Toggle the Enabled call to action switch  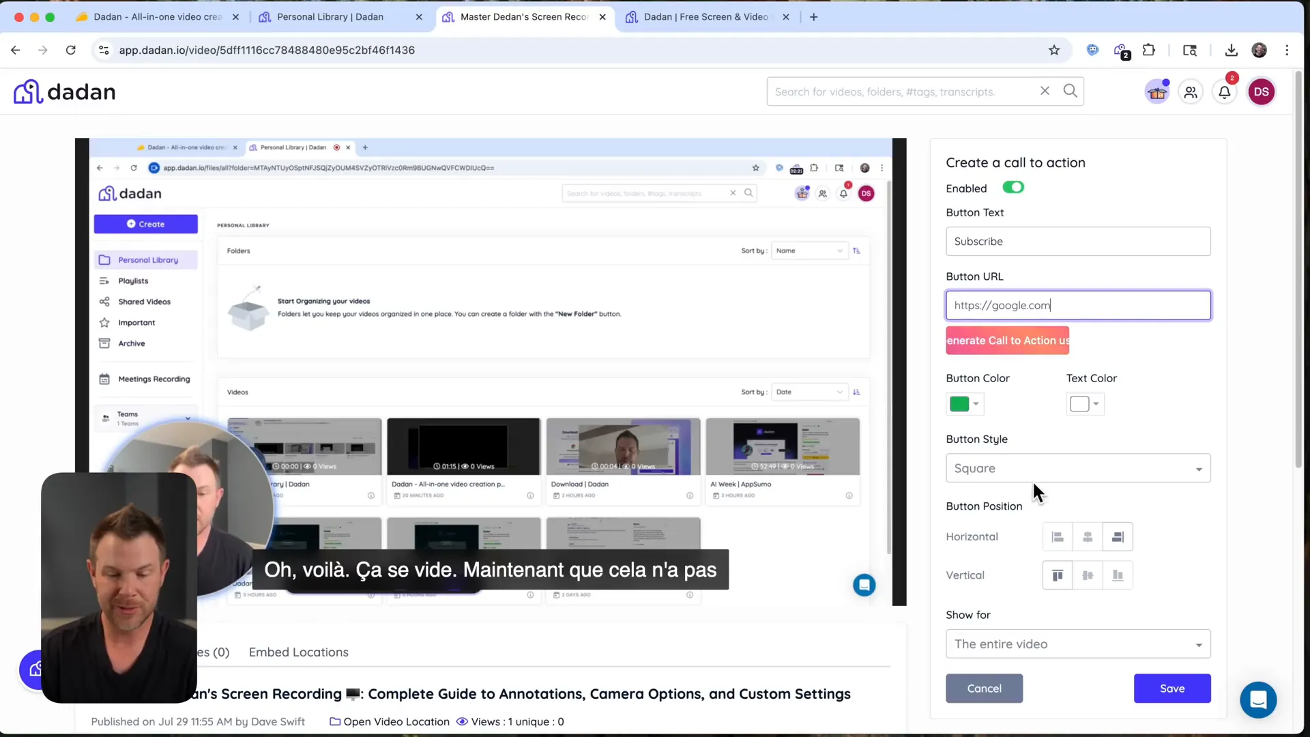pyautogui.click(x=1013, y=187)
